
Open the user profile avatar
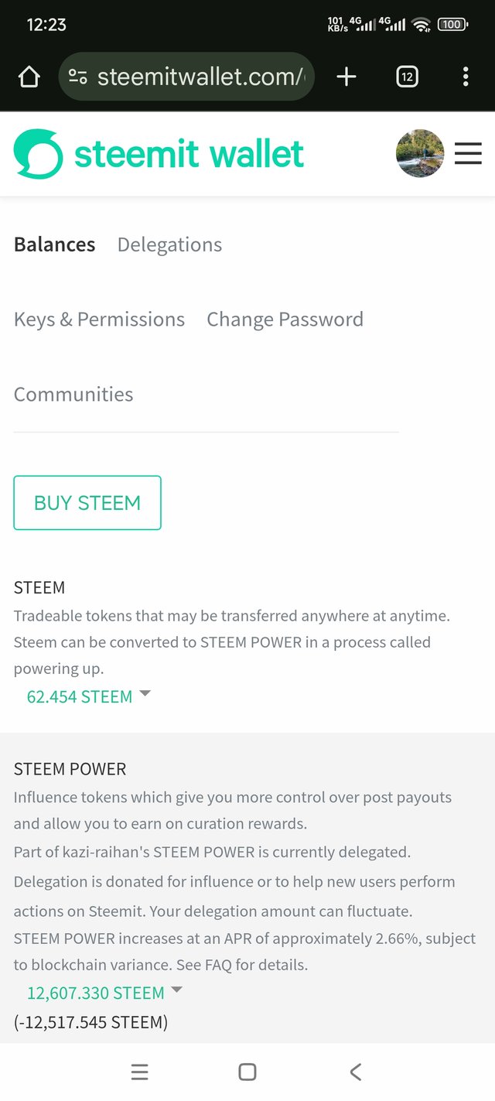point(420,154)
